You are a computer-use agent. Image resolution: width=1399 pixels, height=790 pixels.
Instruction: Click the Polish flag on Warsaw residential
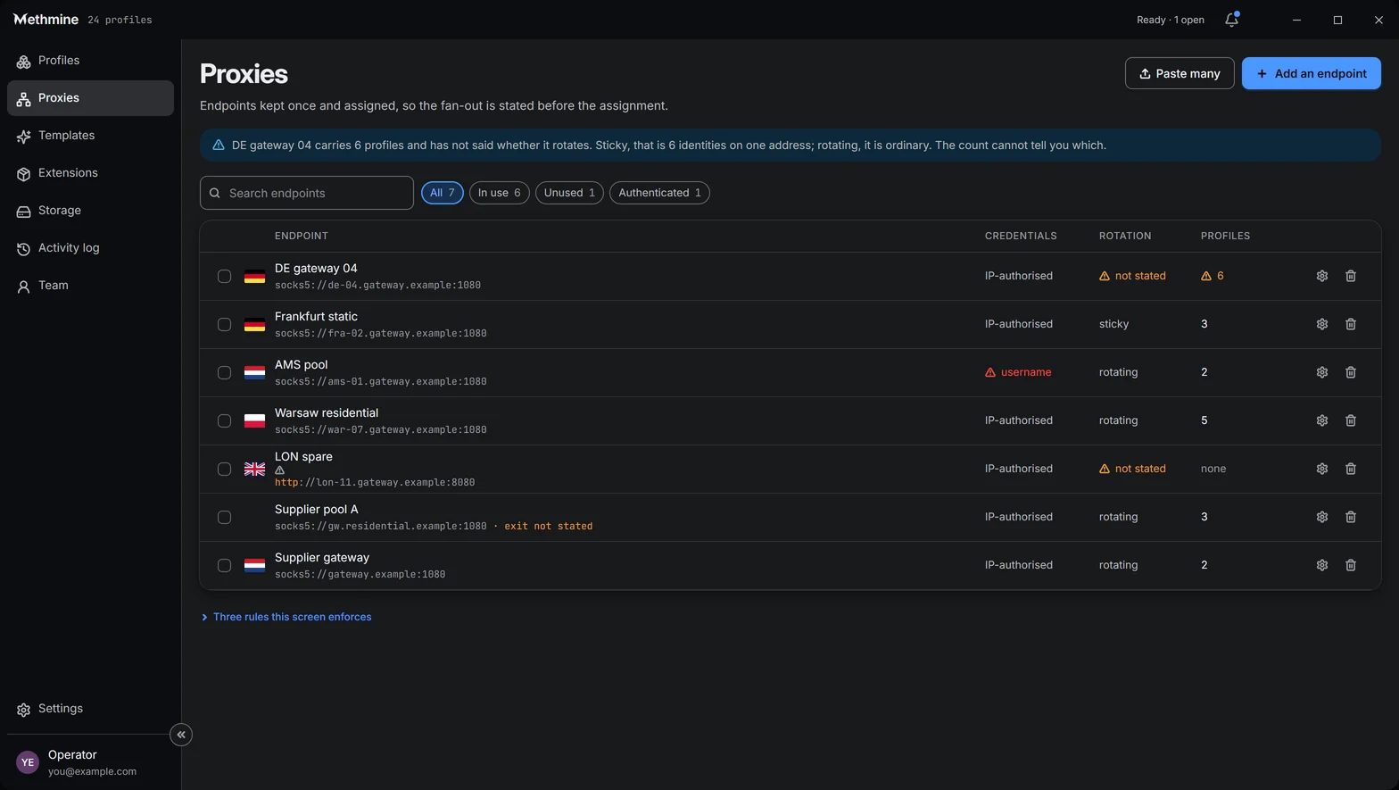(254, 421)
